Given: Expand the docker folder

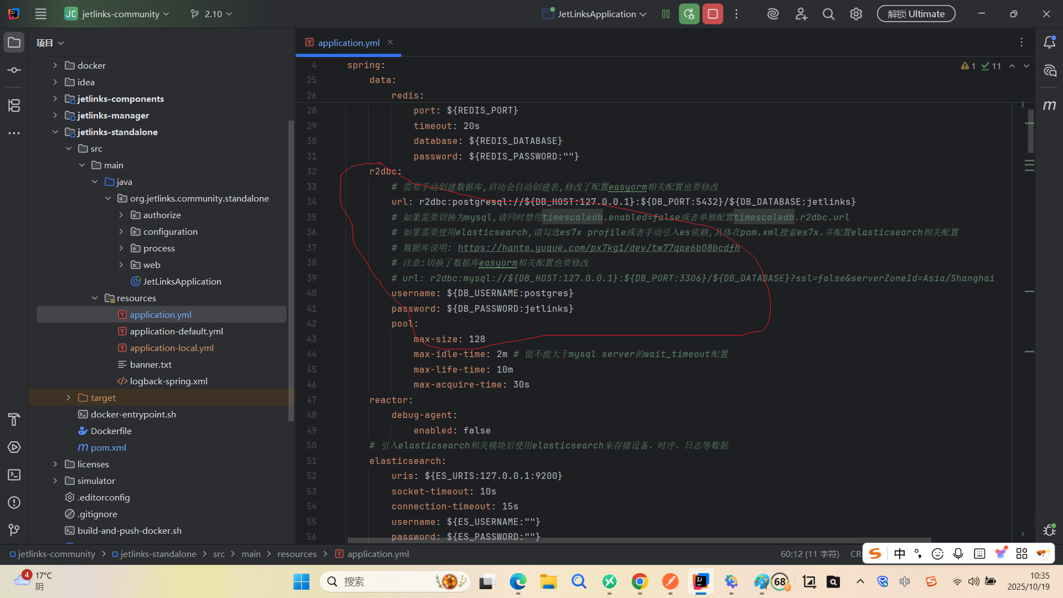Looking at the screenshot, I should pyautogui.click(x=55, y=65).
